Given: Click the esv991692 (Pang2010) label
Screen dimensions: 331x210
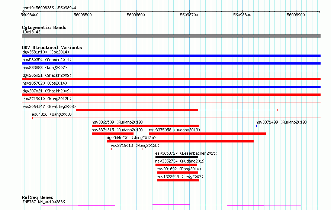Looking at the screenshot, I should click(x=179, y=169).
